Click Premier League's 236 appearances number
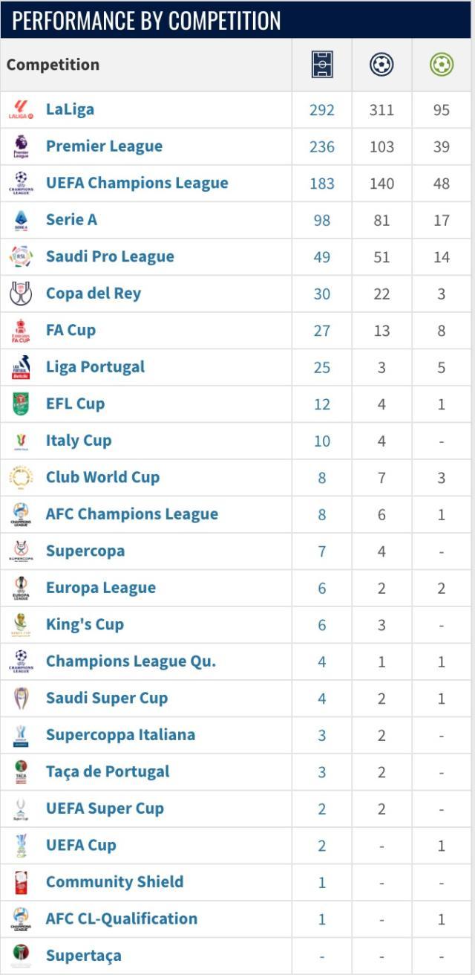The width and height of the screenshot is (475, 975). tap(322, 146)
